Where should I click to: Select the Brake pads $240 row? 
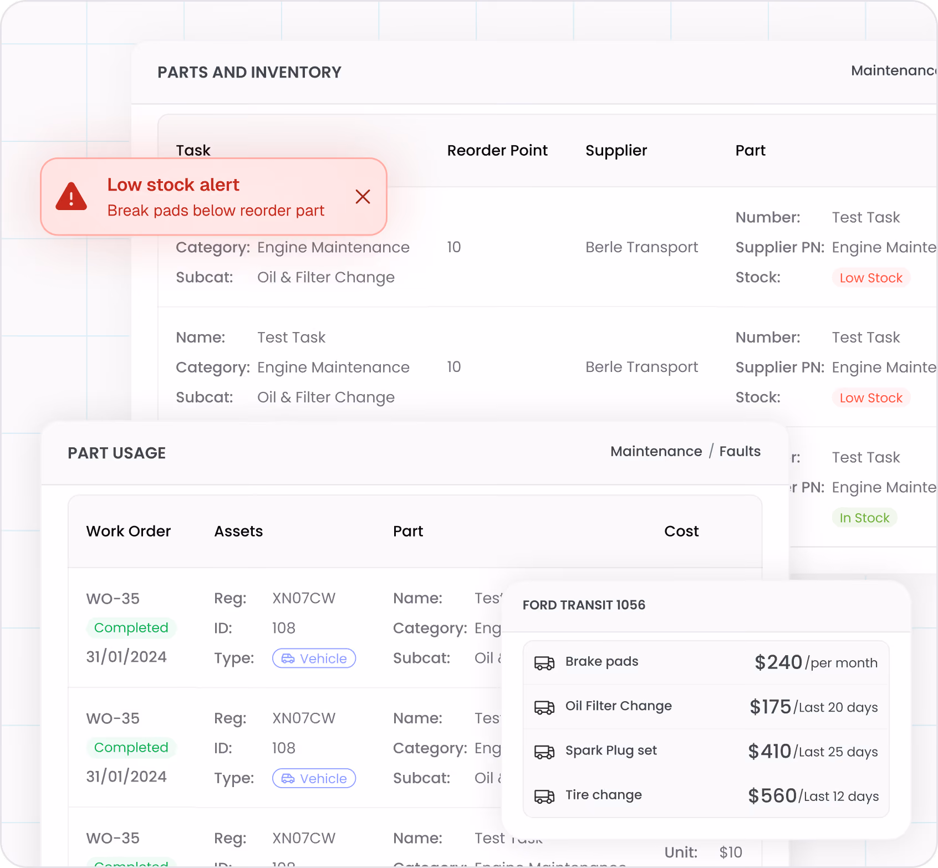tap(706, 662)
